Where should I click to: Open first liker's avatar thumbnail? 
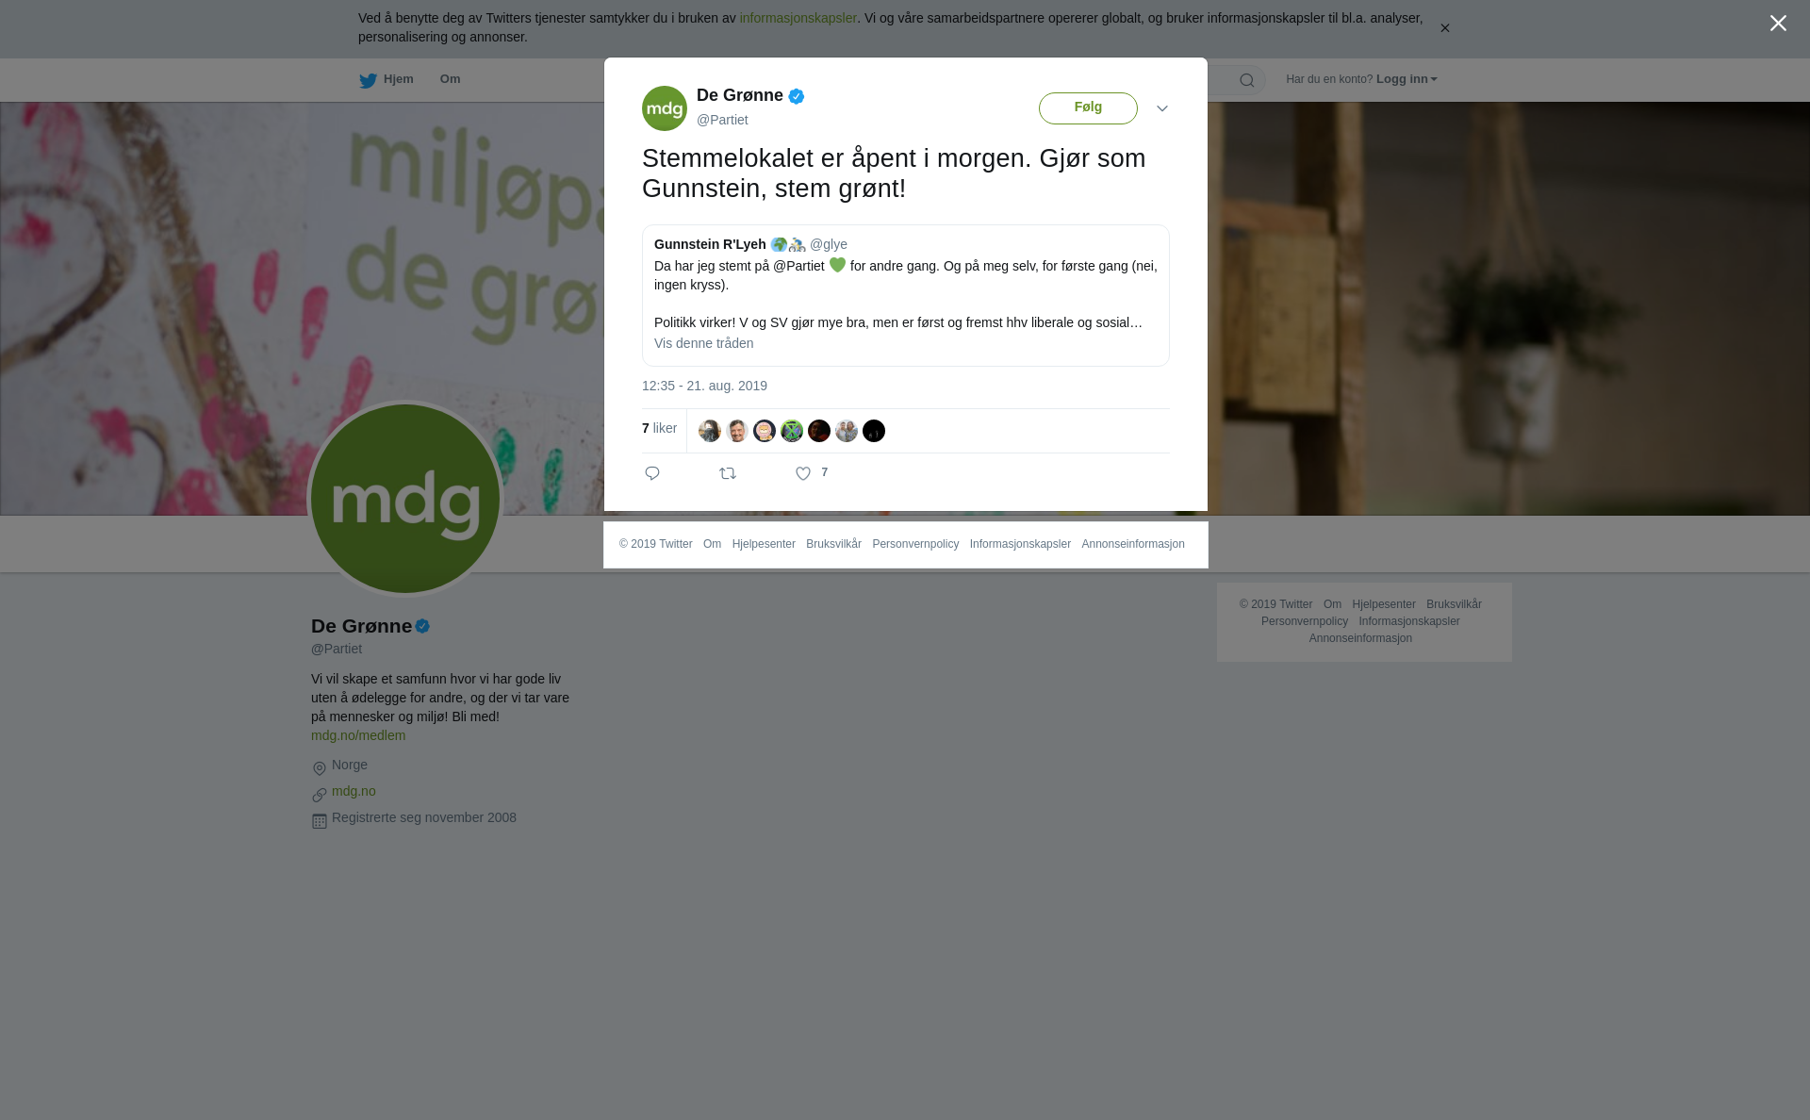(x=710, y=431)
